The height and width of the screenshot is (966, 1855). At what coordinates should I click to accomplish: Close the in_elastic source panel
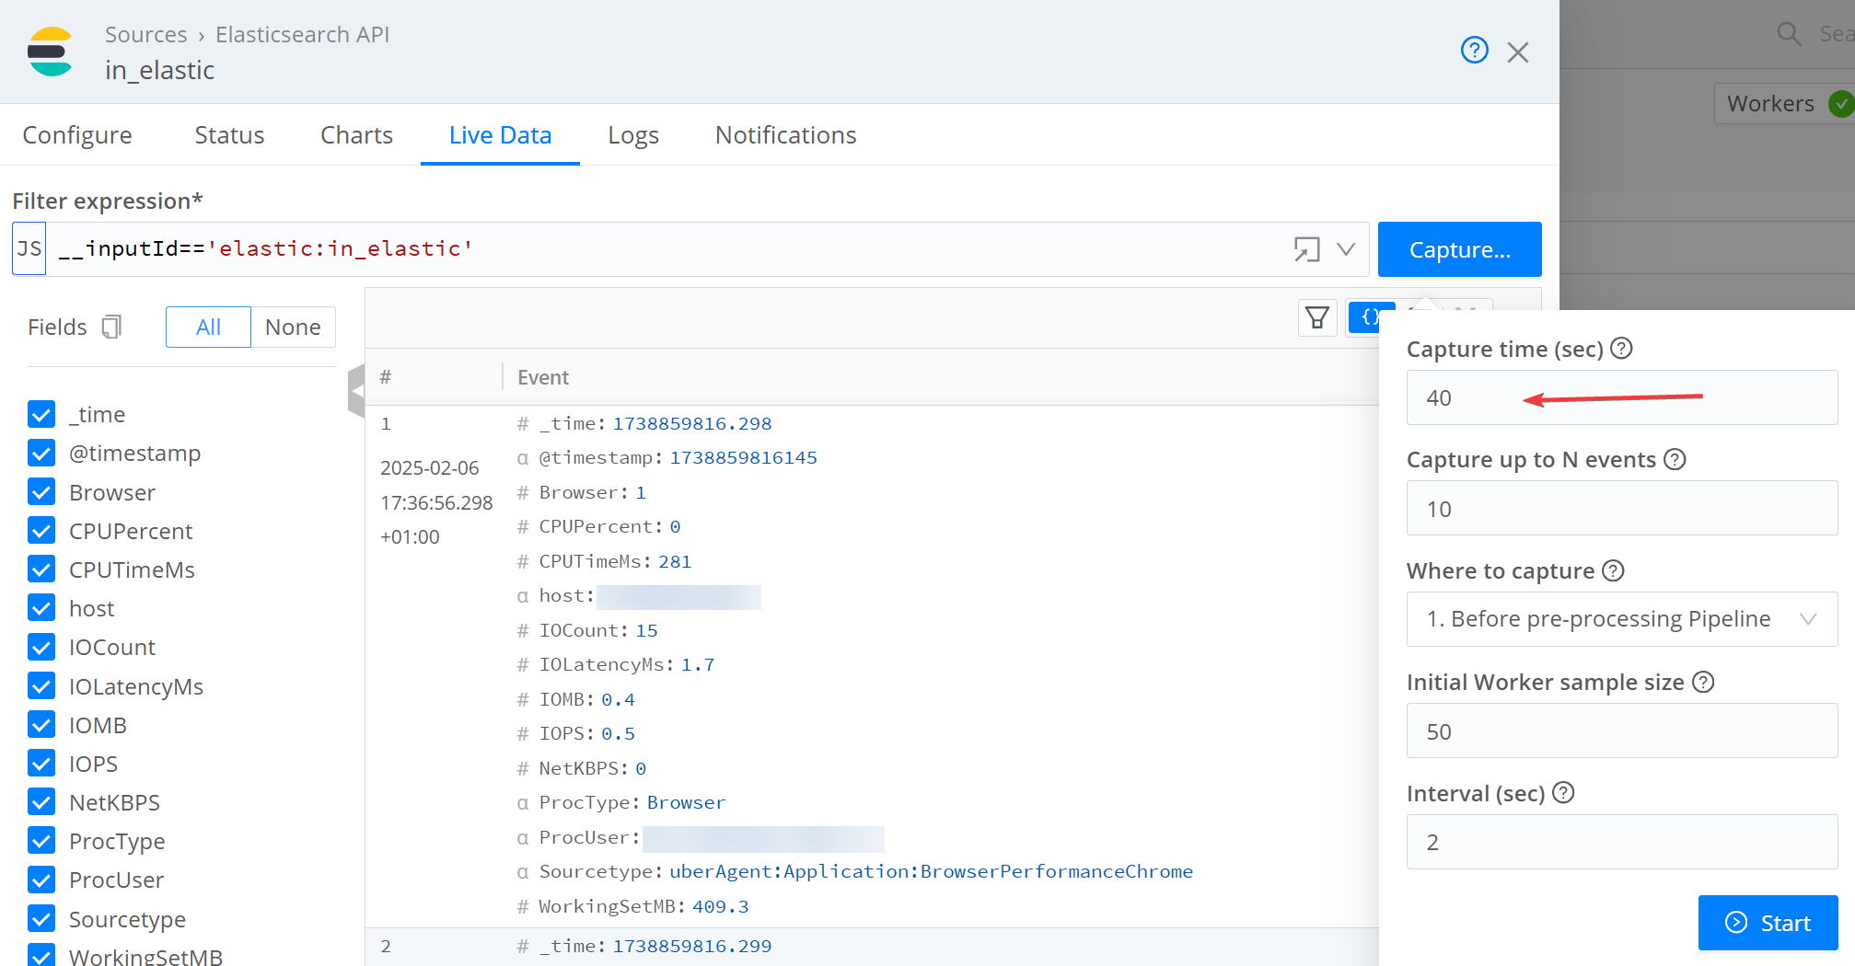tap(1518, 52)
